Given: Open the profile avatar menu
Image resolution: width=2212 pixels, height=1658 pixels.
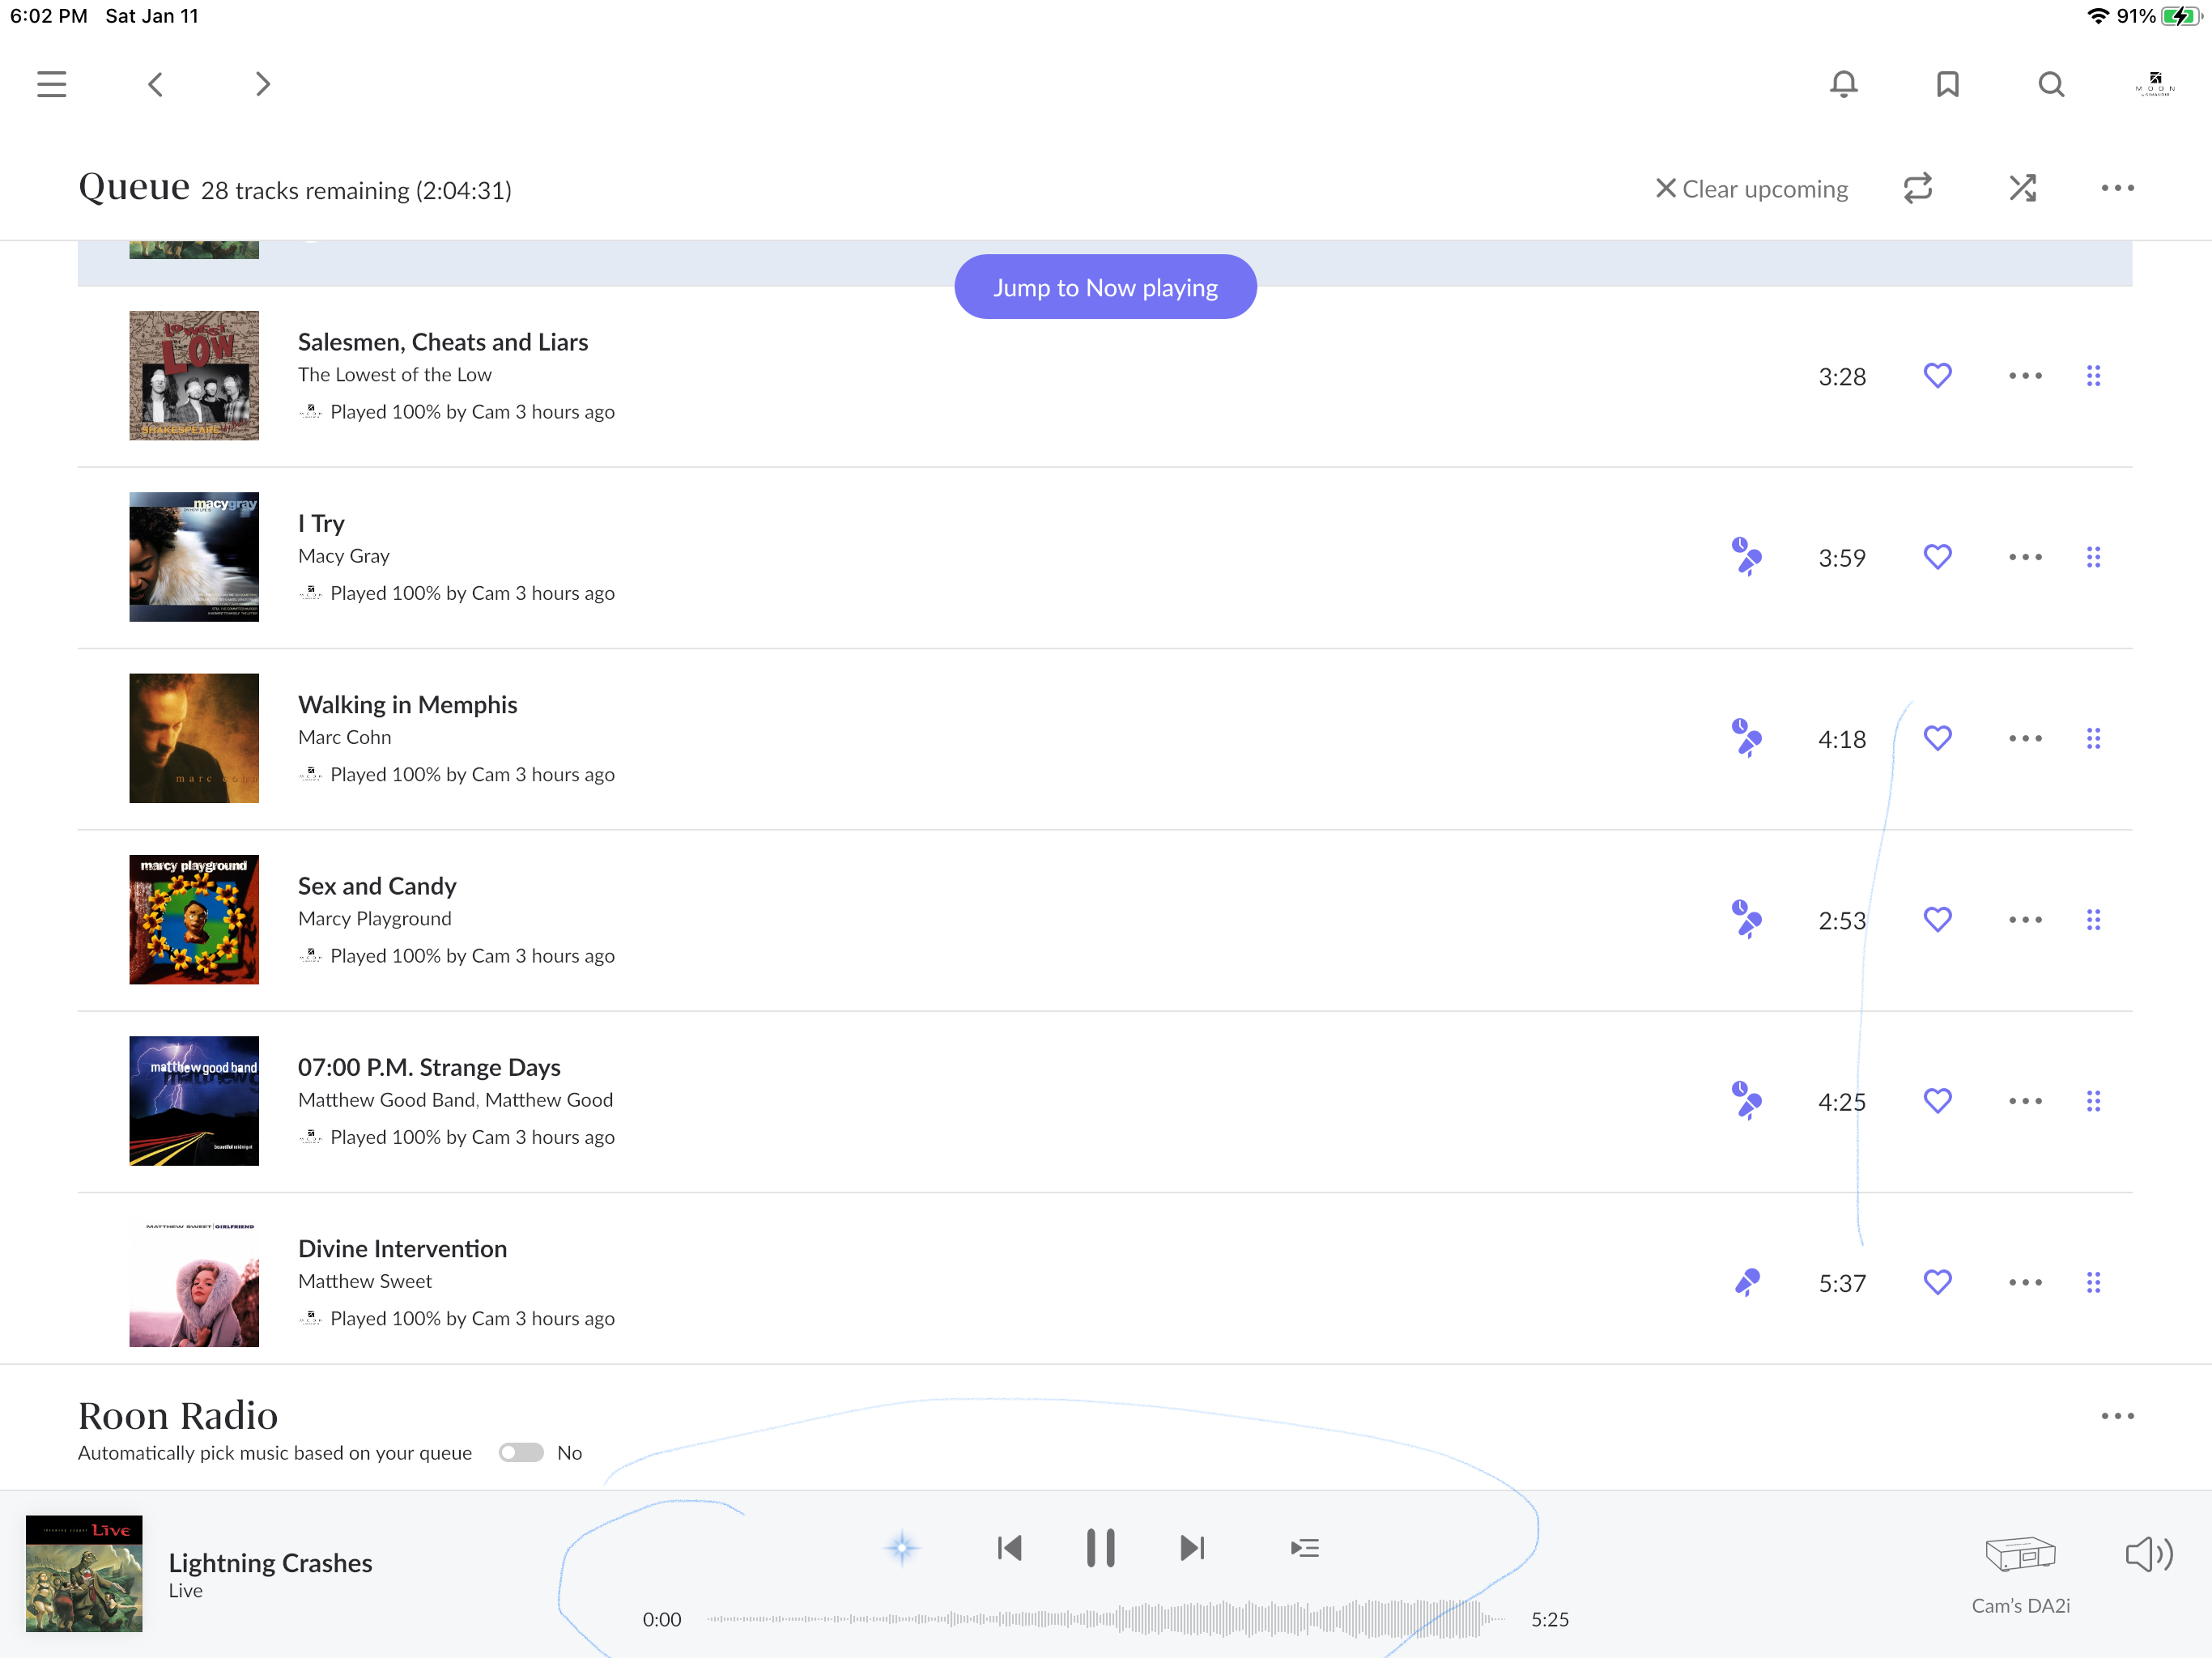Looking at the screenshot, I should (2155, 84).
